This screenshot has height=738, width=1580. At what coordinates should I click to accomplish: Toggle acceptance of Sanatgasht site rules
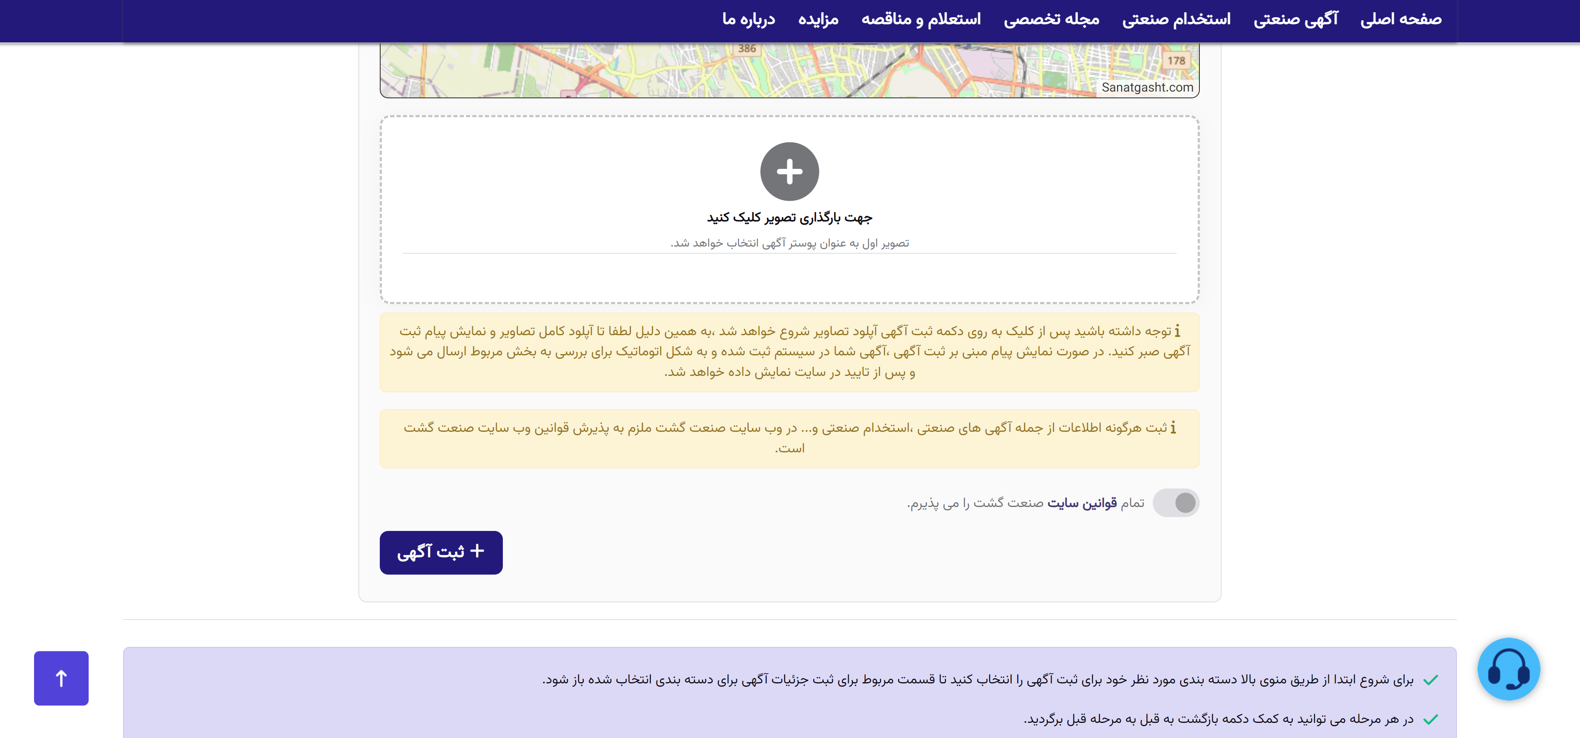point(1176,503)
